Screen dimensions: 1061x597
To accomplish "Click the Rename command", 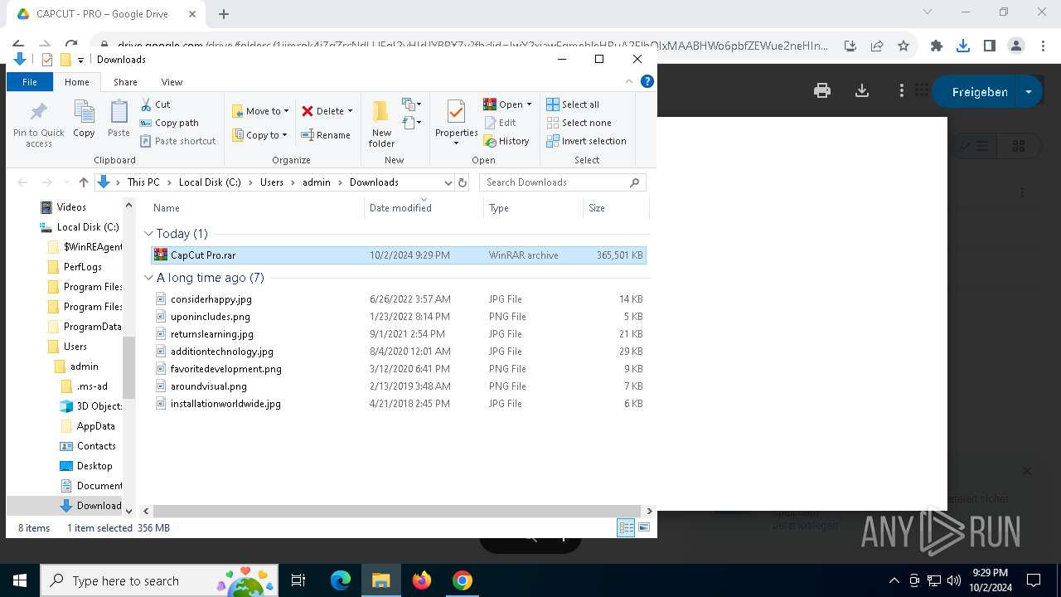I will tap(326, 135).
